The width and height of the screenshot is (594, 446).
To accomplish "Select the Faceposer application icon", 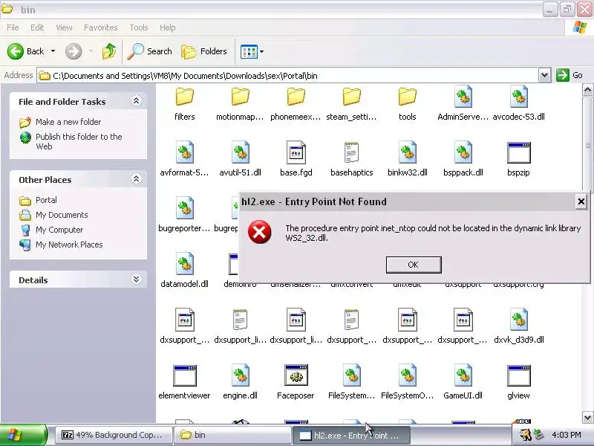I will pos(296,375).
